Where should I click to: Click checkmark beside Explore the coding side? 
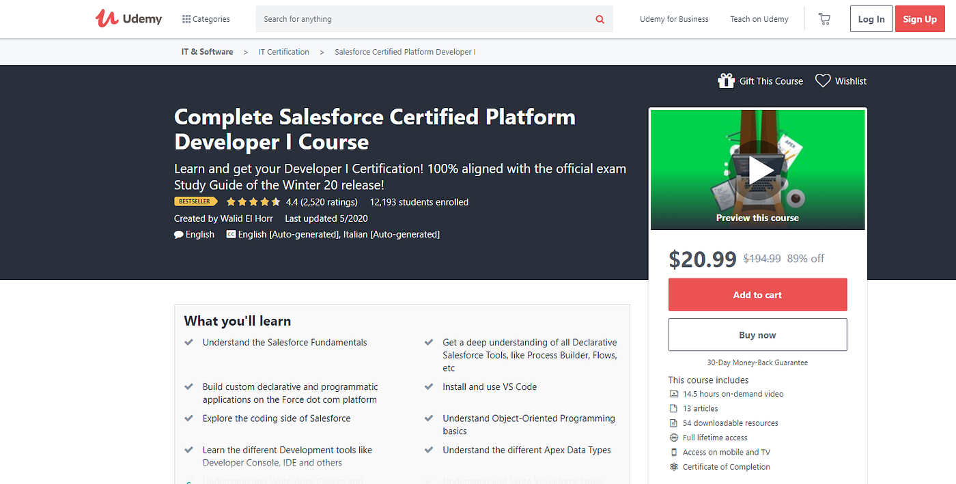point(189,418)
